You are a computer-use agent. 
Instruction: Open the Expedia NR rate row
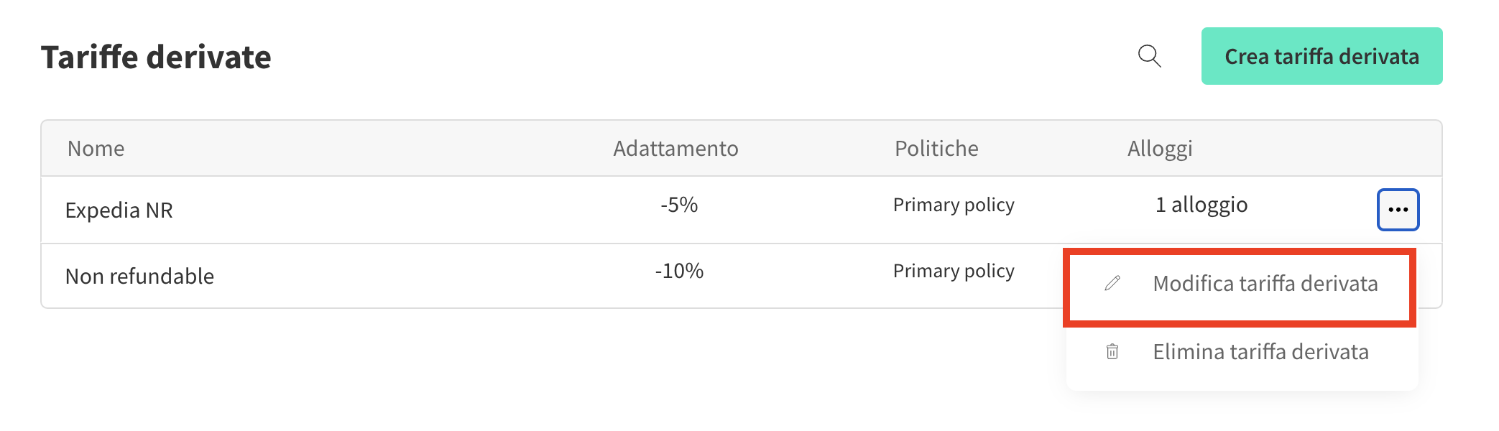741,210
